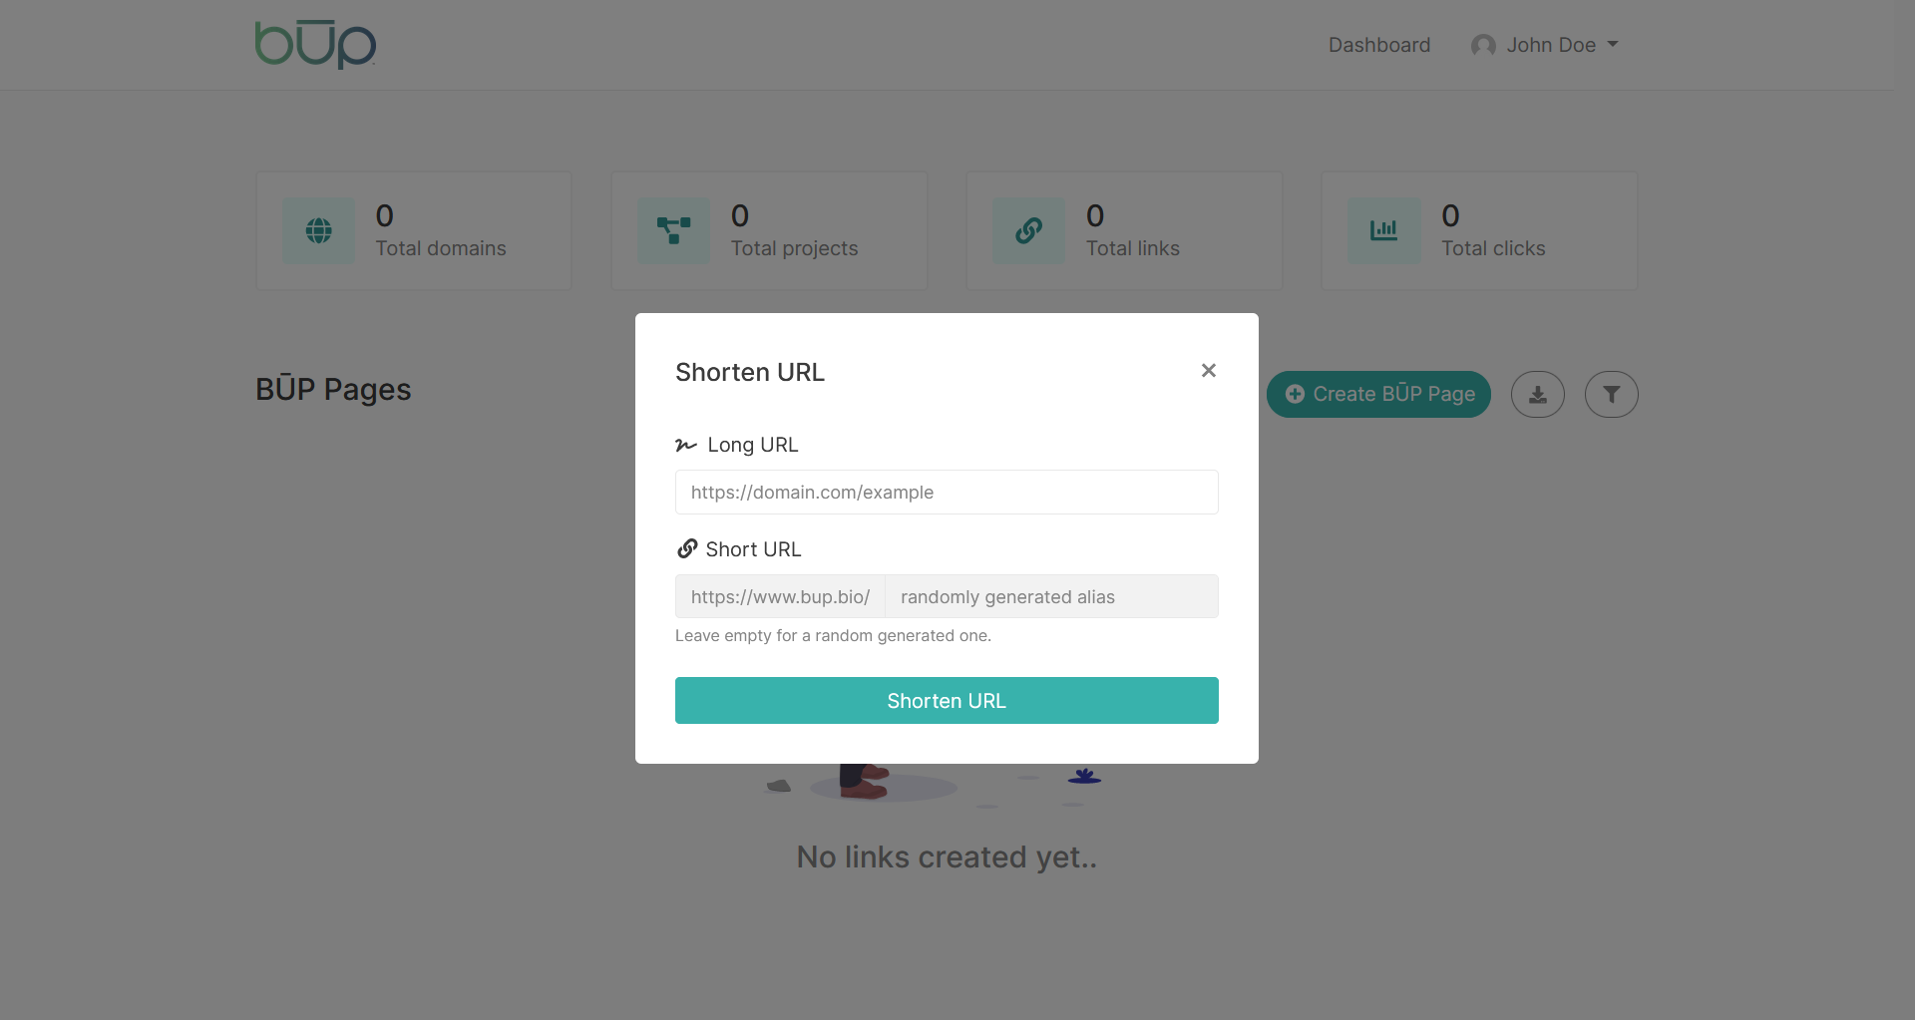
Task: Click the Long URL input field
Action: point(947,493)
